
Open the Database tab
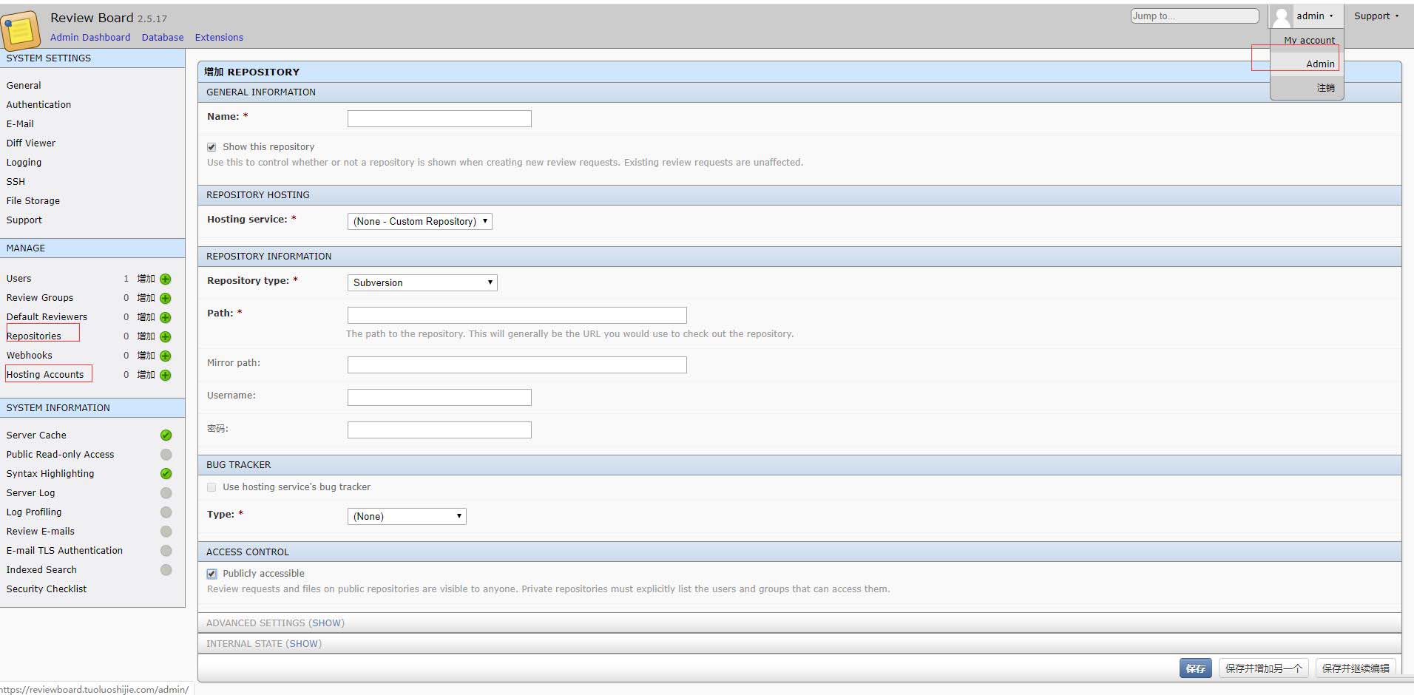(163, 38)
